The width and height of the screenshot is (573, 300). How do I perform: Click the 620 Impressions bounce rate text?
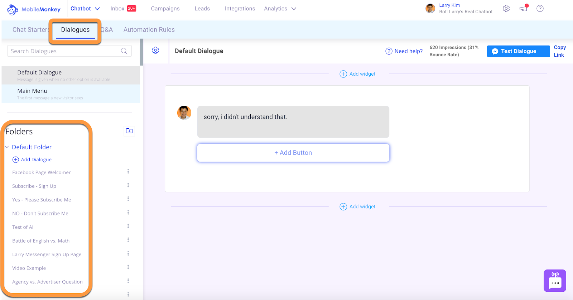454,51
